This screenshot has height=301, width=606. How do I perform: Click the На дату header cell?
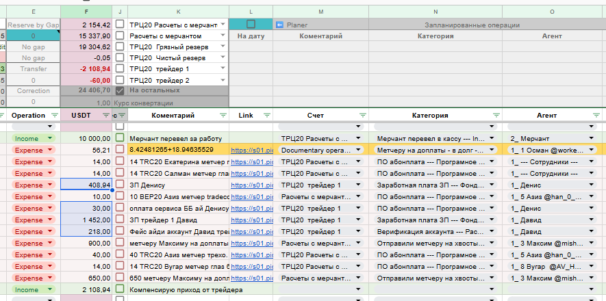point(251,36)
